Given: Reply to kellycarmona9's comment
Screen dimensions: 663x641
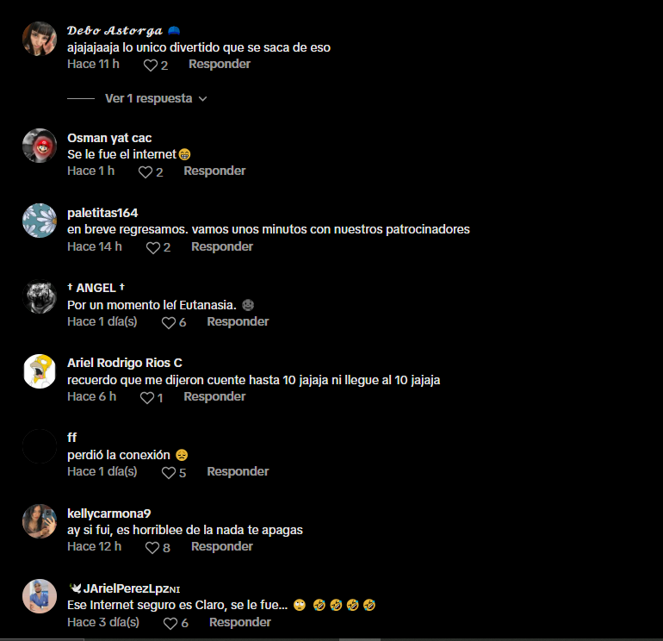Looking at the screenshot, I should [x=222, y=546].
